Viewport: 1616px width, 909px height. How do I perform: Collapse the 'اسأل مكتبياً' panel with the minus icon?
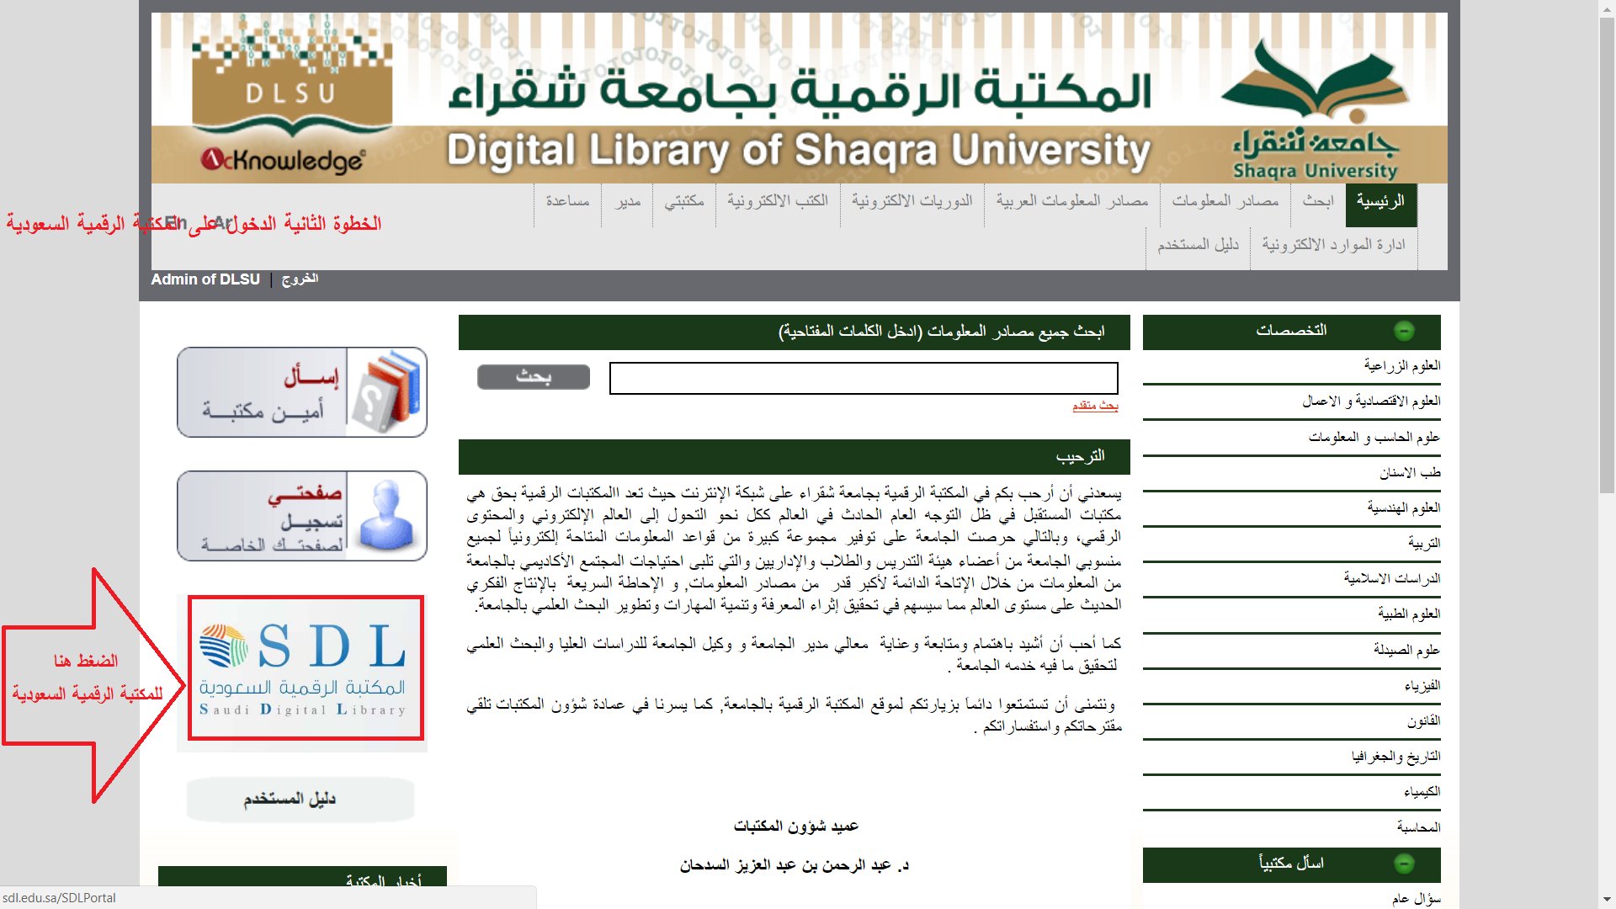point(1406,864)
